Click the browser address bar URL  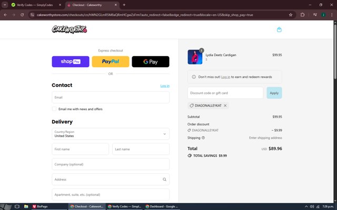click(x=145, y=15)
